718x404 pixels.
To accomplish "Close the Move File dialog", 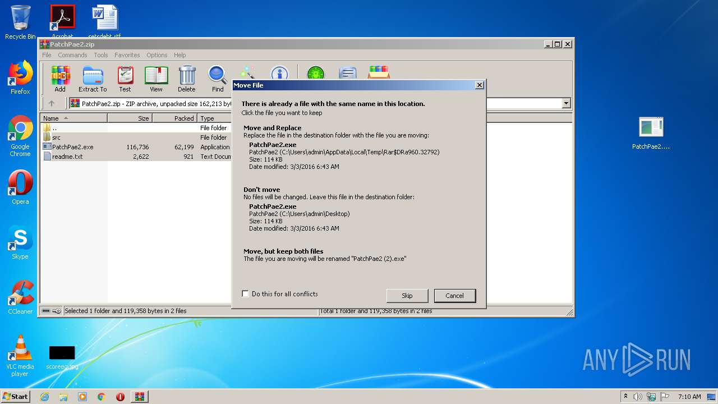I will pyautogui.click(x=479, y=85).
